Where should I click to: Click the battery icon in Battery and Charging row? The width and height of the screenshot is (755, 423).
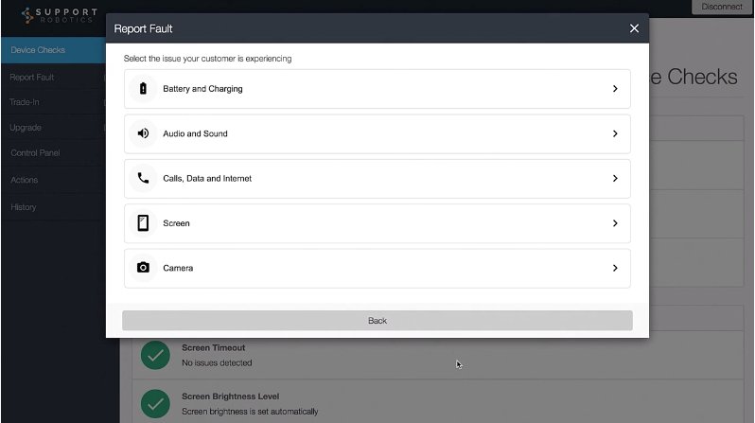point(143,89)
